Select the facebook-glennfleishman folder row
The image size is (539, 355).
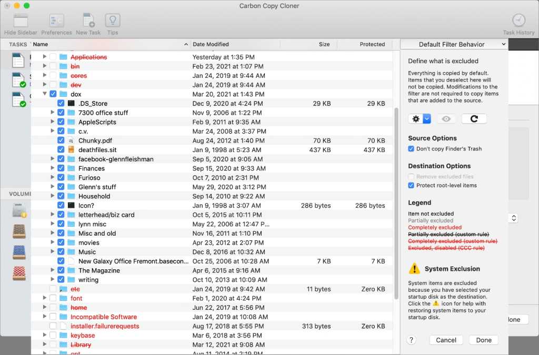(x=212, y=159)
